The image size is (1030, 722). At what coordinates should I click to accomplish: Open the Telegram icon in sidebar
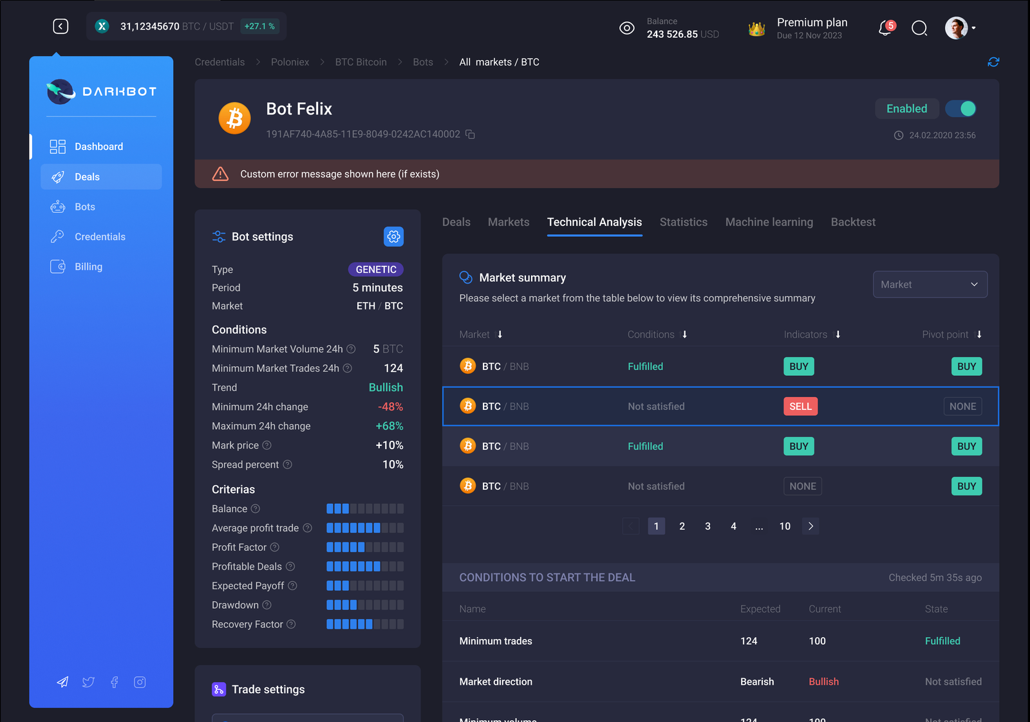coord(62,682)
